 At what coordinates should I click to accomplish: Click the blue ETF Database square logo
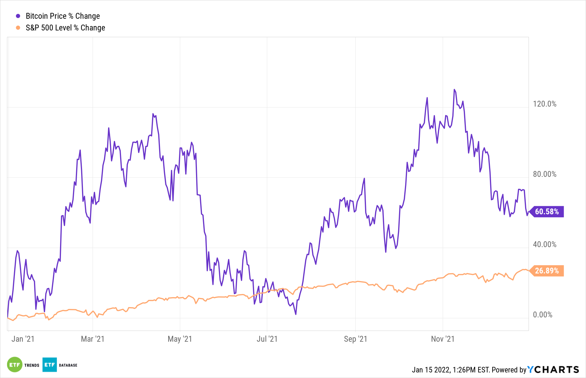click(50, 365)
